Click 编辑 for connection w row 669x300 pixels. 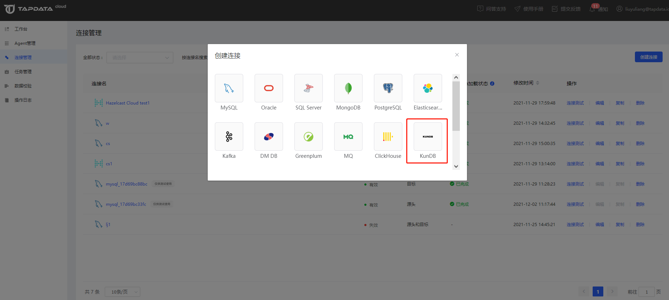[x=600, y=123]
